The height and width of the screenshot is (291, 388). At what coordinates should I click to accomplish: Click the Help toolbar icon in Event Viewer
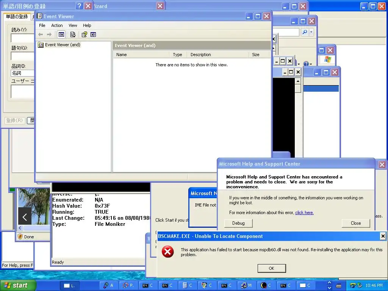click(84, 34)
